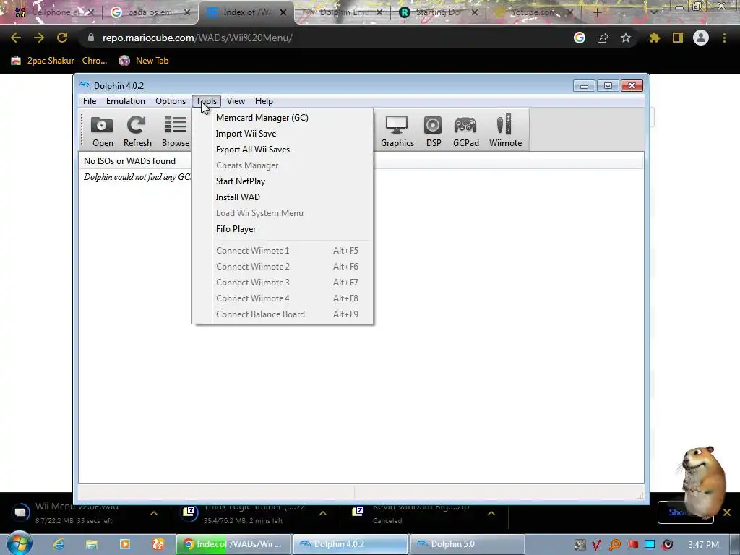Viewport: 740px width, 555px height.
Task: Select Start NetPlay
Action: [283, 181]
